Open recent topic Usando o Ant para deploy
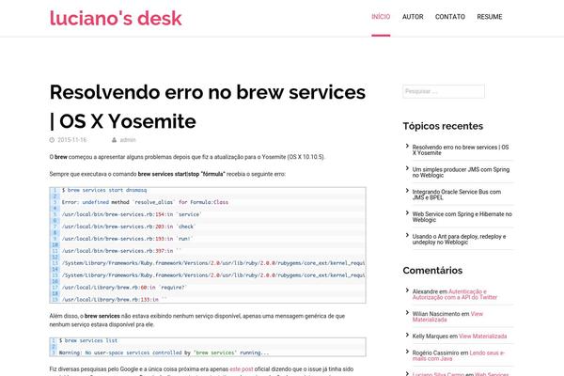 coord(459,240)
